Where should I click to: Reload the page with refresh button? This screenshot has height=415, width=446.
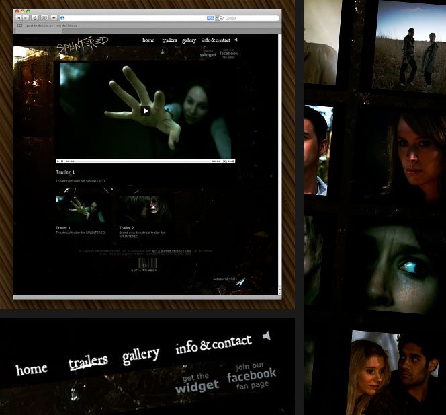[x=35, y=17]
